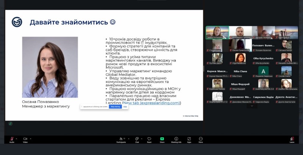Select the Olha Kyrychenko participant tile
303x155 pixels.
[263, 58]
